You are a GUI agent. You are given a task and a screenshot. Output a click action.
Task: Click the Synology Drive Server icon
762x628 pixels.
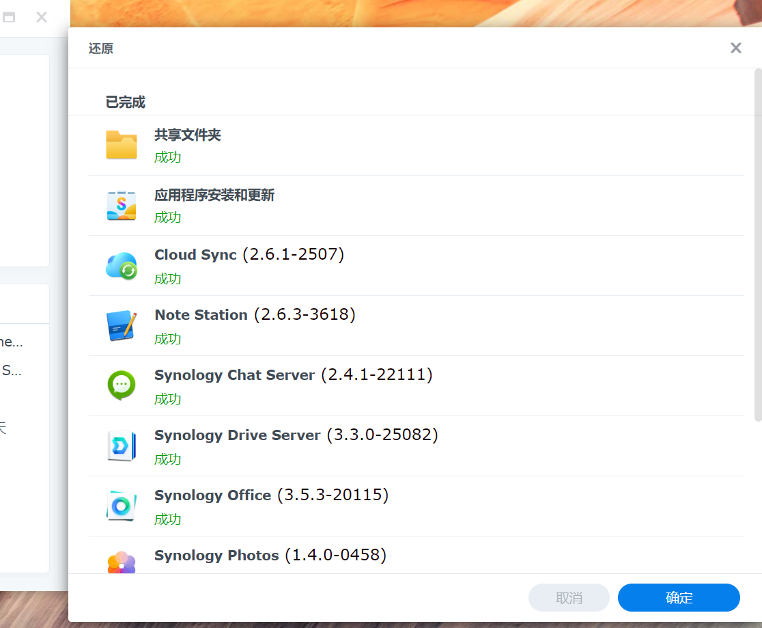(x=122, y=446)
